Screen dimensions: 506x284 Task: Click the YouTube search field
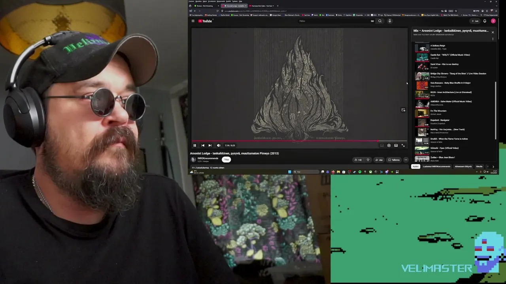pyautogui.click(x=334, y=21)
